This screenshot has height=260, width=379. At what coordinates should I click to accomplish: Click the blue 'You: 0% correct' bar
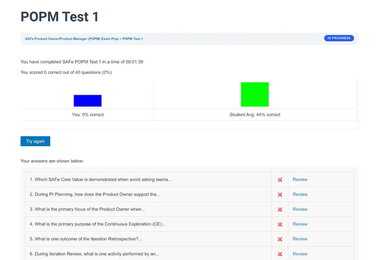point(87,100)
